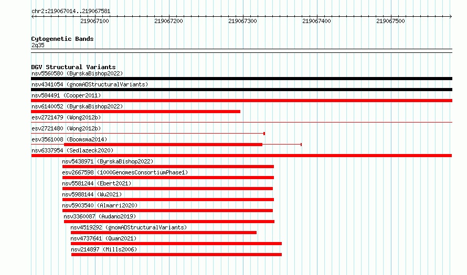
Task: Open variant esv3561008 (Boomsma2014) label
Action: pyautogui.click(x=69, y=139)
